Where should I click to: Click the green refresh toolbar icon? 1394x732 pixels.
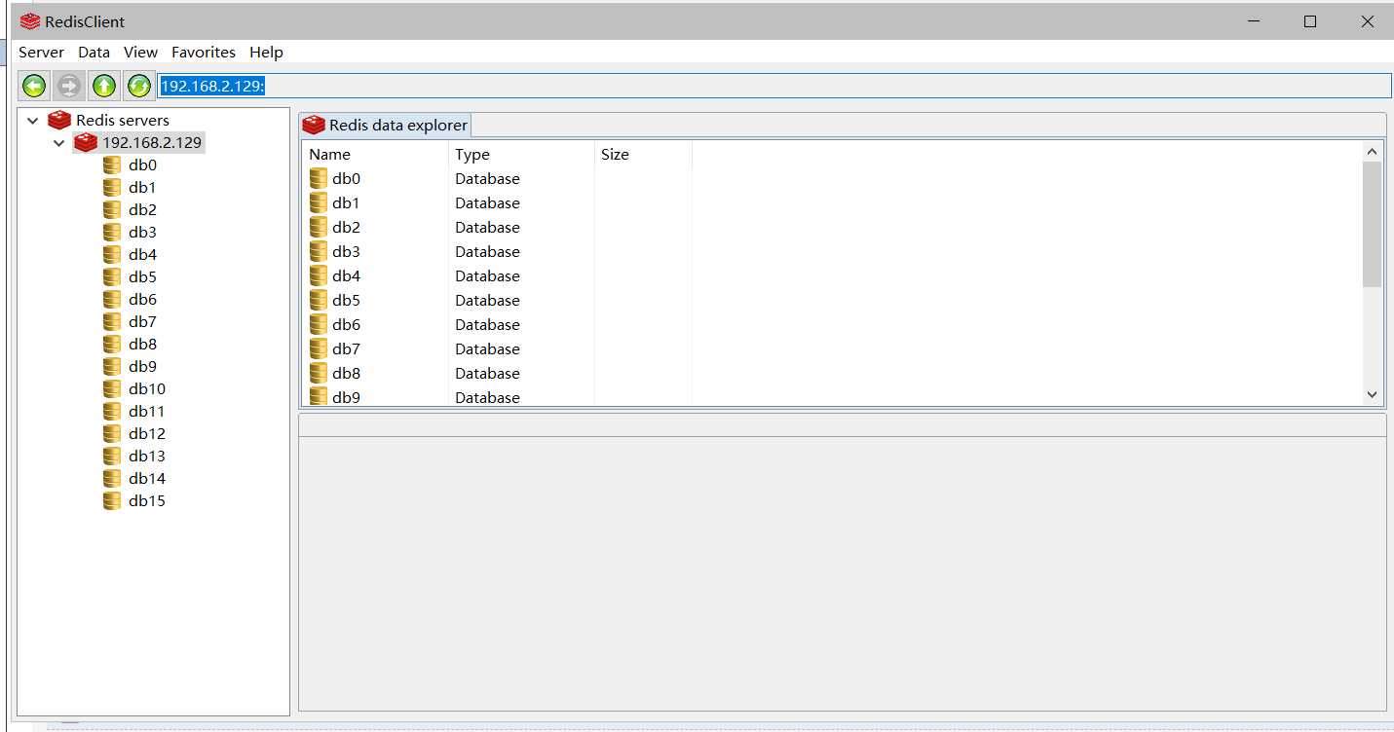[x=139, y=86]
